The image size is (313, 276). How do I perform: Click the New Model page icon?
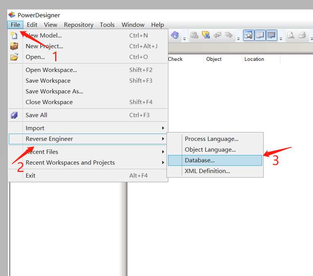(14, 35)
